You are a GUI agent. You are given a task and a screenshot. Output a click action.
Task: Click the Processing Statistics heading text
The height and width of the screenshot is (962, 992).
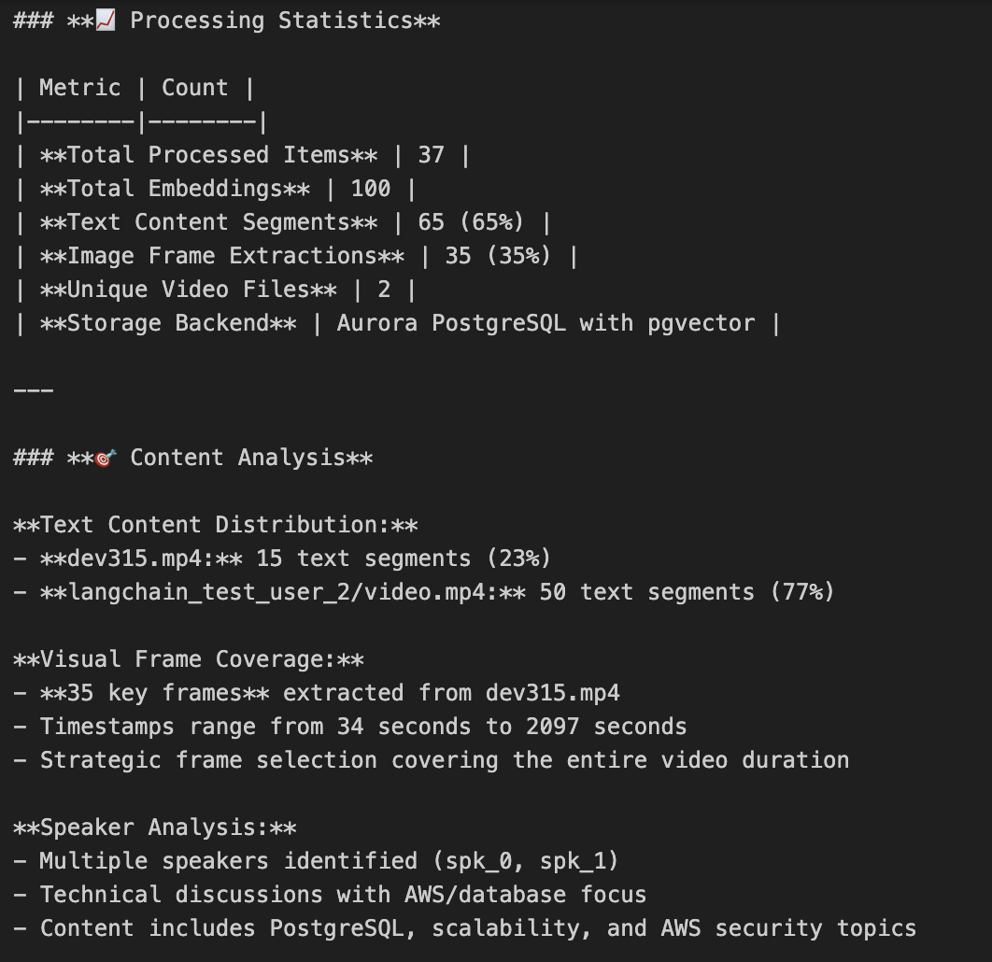click(x=271, y=21)
